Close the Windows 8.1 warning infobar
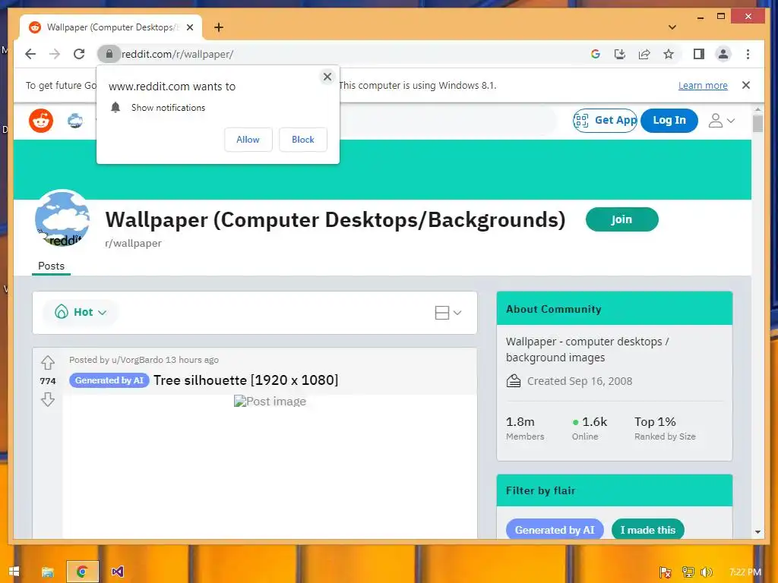This screenshot has height=583, width=778. [746, 85]
